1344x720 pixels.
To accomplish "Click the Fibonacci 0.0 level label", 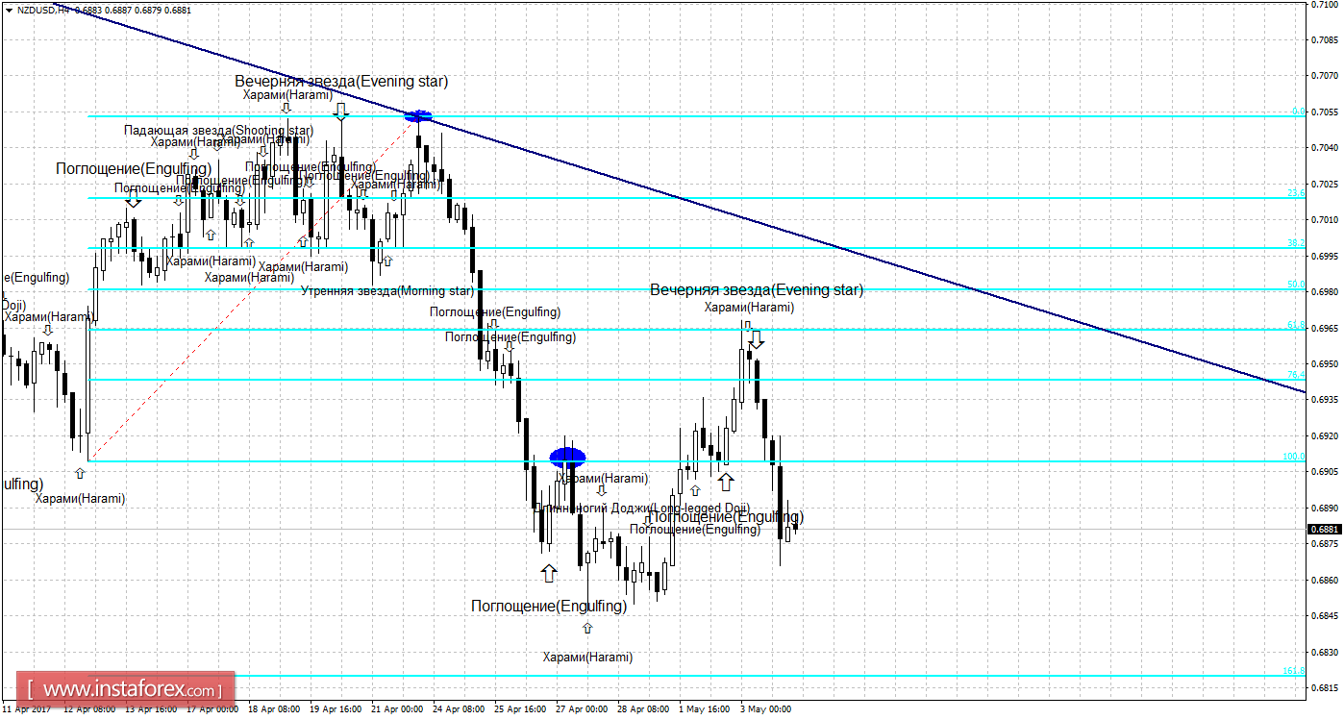I will (1298, 112).
